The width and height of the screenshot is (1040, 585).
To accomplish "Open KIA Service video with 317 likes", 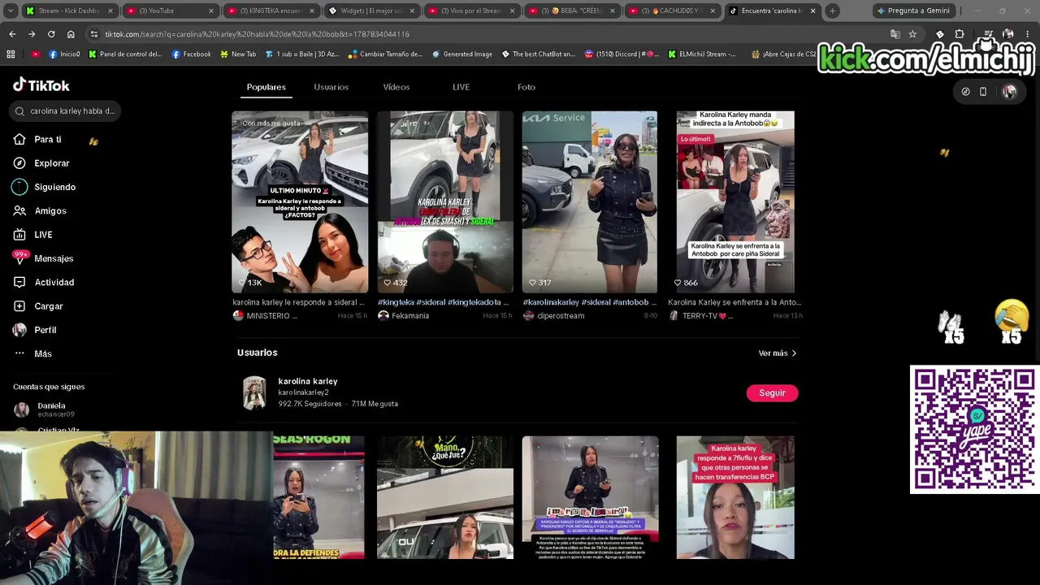I will (590, 202).
